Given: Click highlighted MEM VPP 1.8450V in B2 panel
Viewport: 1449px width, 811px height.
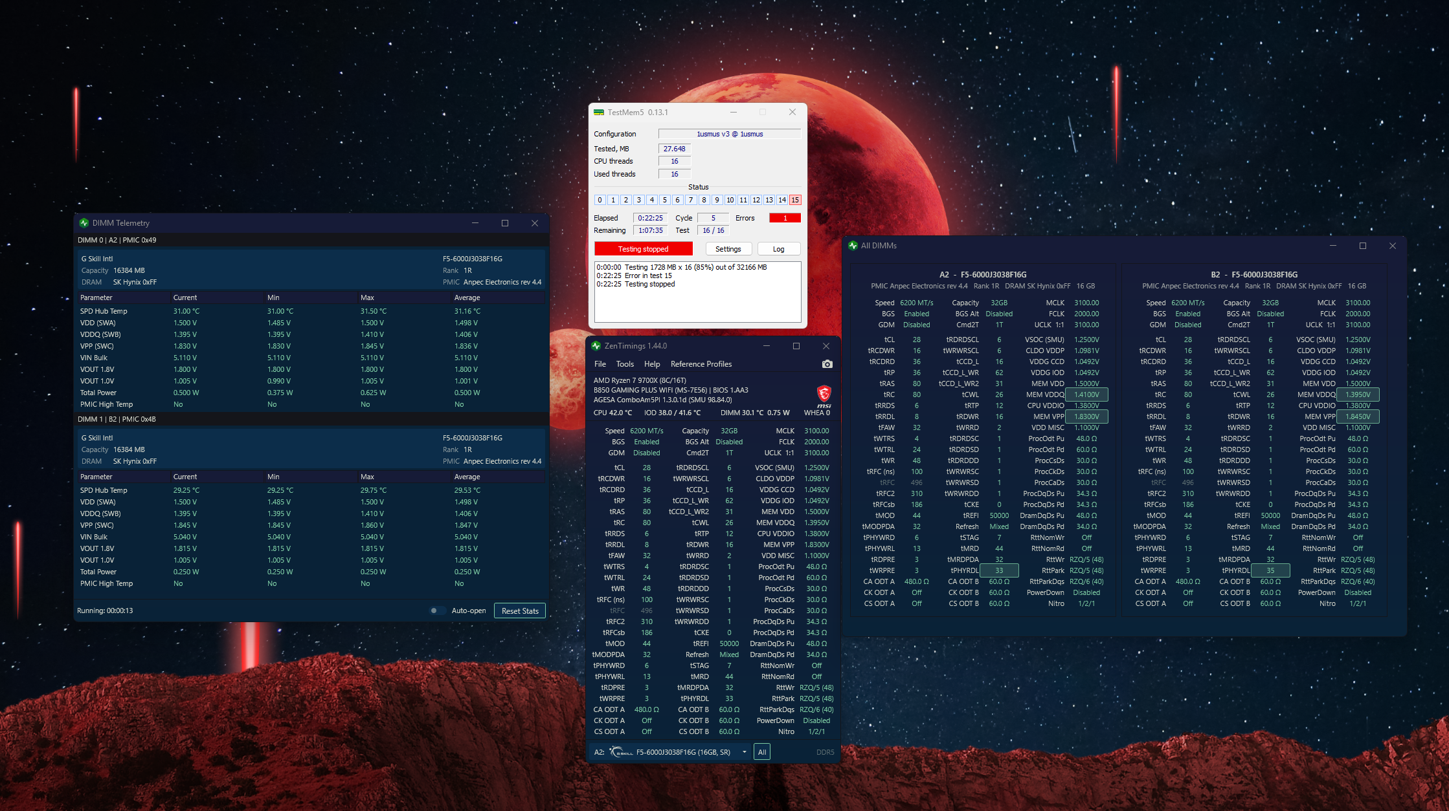Looking at the screenshot, I should (1358, 416).
